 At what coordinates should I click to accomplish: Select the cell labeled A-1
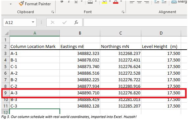(35, 53)
